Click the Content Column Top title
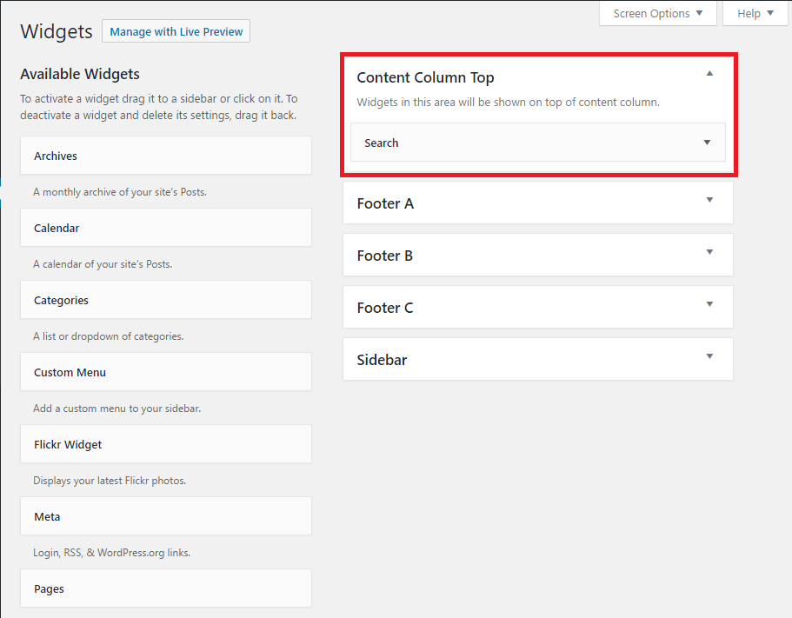Image resolution: width=792 pixels, height=618 pixels. 425,76
